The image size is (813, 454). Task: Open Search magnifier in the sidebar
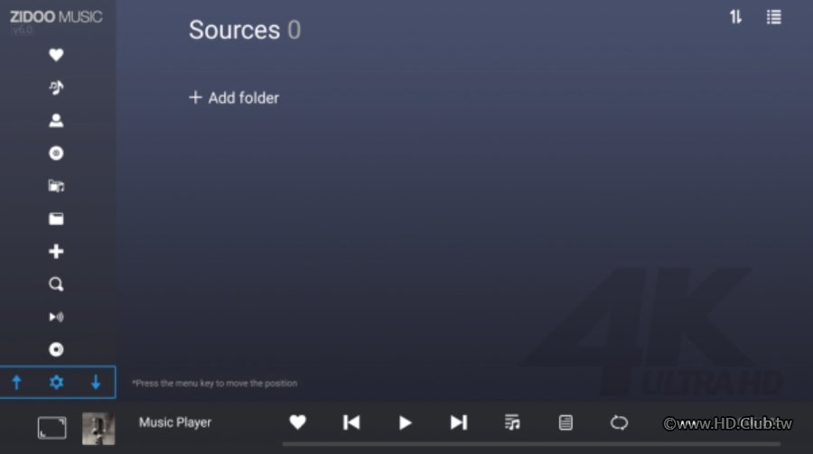(x=56, y=284)
